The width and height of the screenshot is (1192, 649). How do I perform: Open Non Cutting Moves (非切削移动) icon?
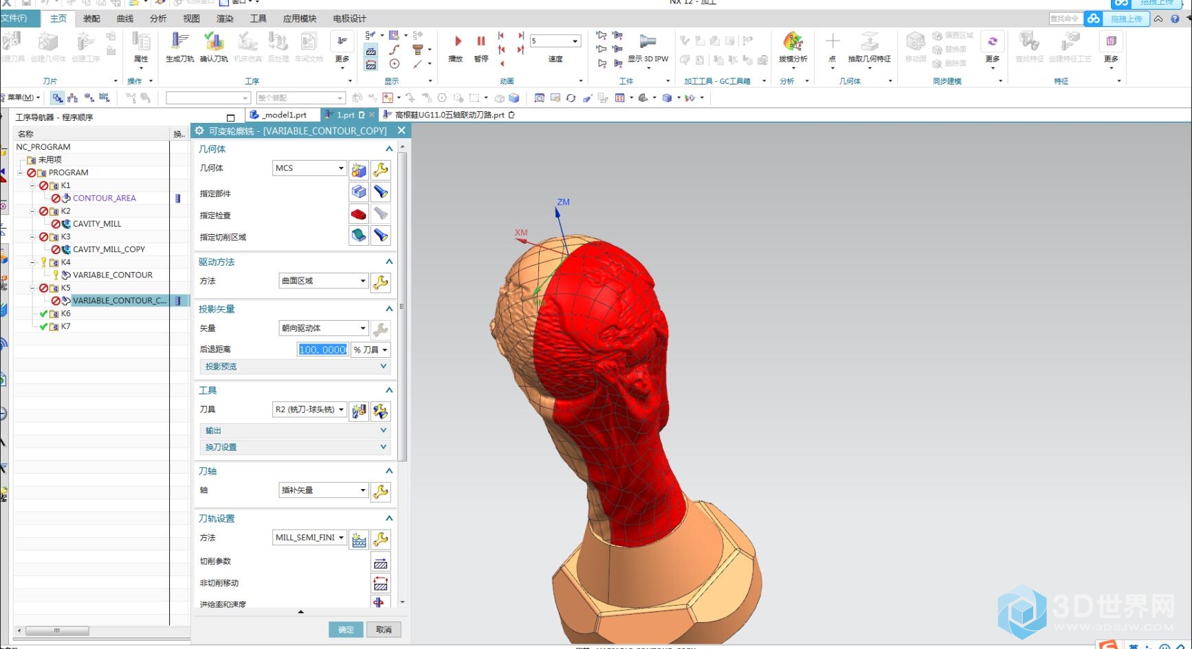[x=381, y=584]
